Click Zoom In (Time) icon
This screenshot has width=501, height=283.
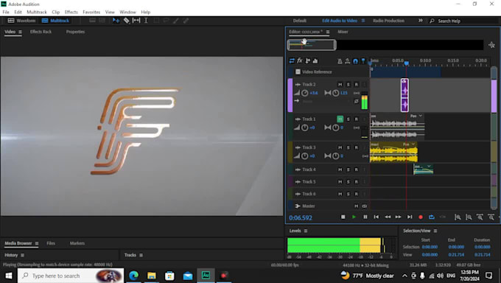click(480, 217)
